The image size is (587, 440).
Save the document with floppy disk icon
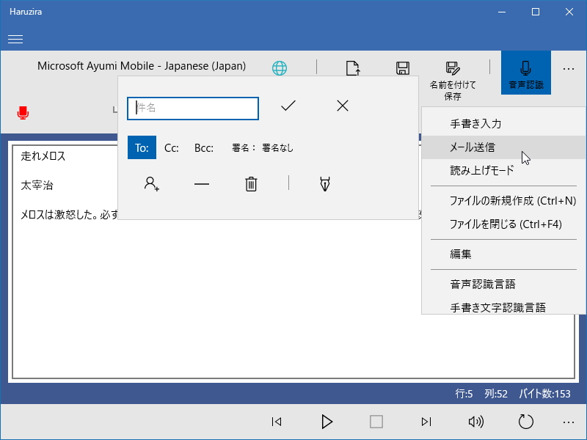[x=402, y=67]
